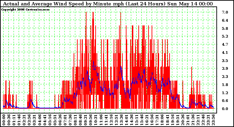Click the 04:41 x-axis time label
234x127 pixels.
pyautogui.click(x=44, y=120)
